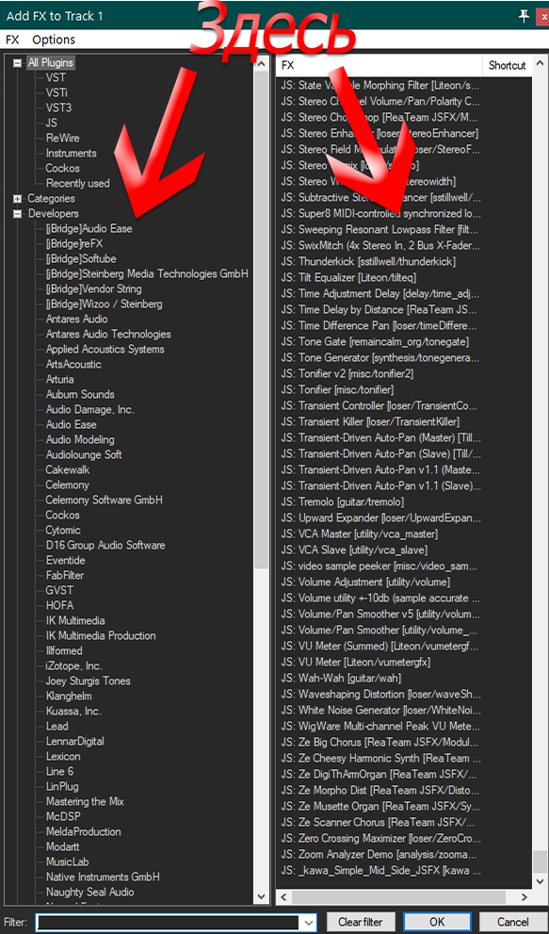The image size is (549, 934).
Task: Click the plugin tree scroll-down arrow
Action: click(x=261, y=896)
